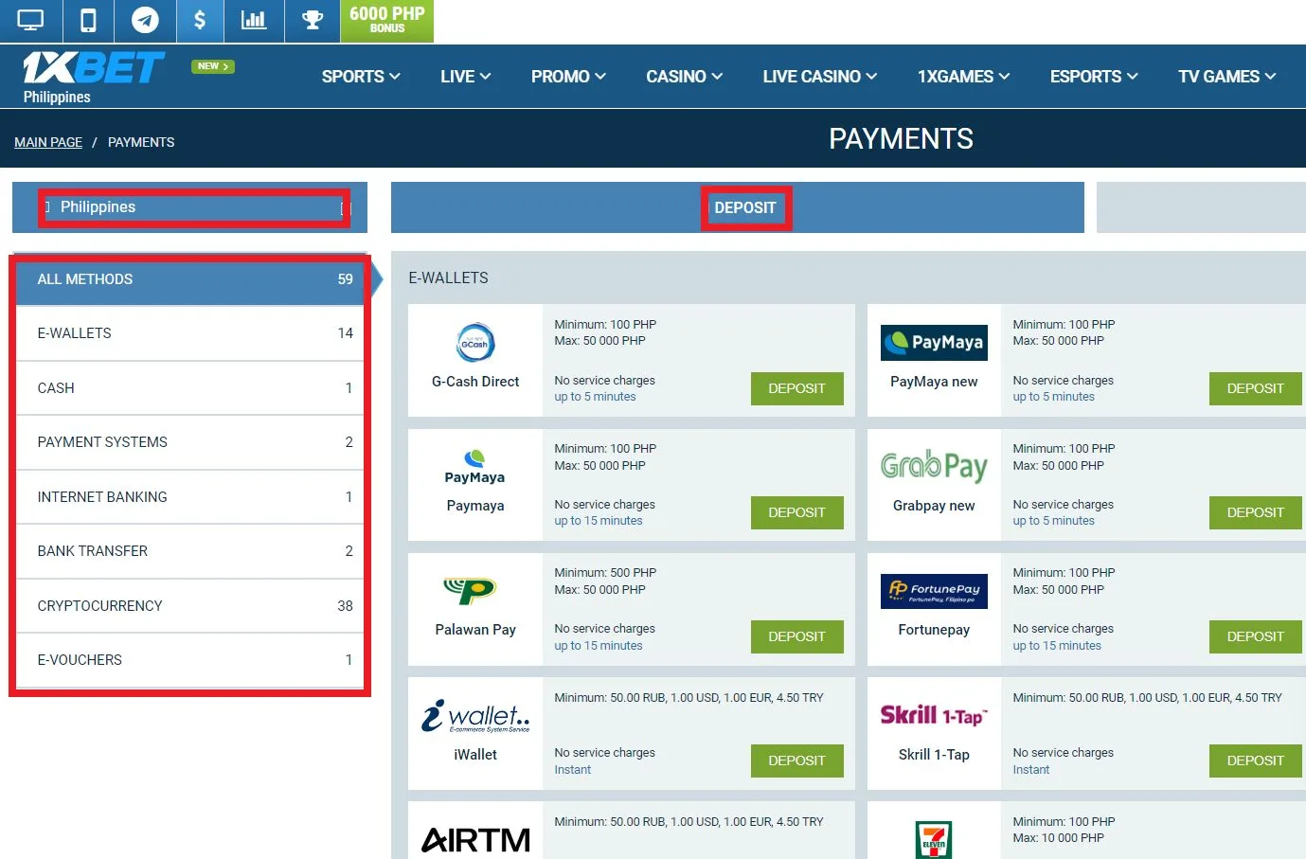Click the PAYMENTS breadcrumb text

click(141, 142)
